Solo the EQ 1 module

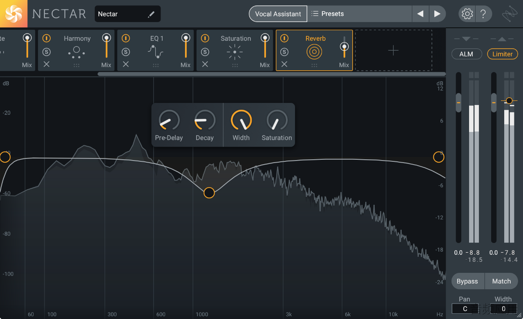click(126, 52)
